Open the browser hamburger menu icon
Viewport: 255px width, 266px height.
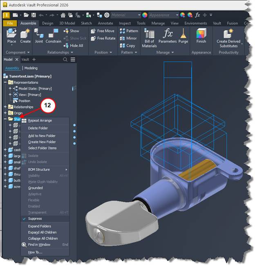(x=73, y=60)
